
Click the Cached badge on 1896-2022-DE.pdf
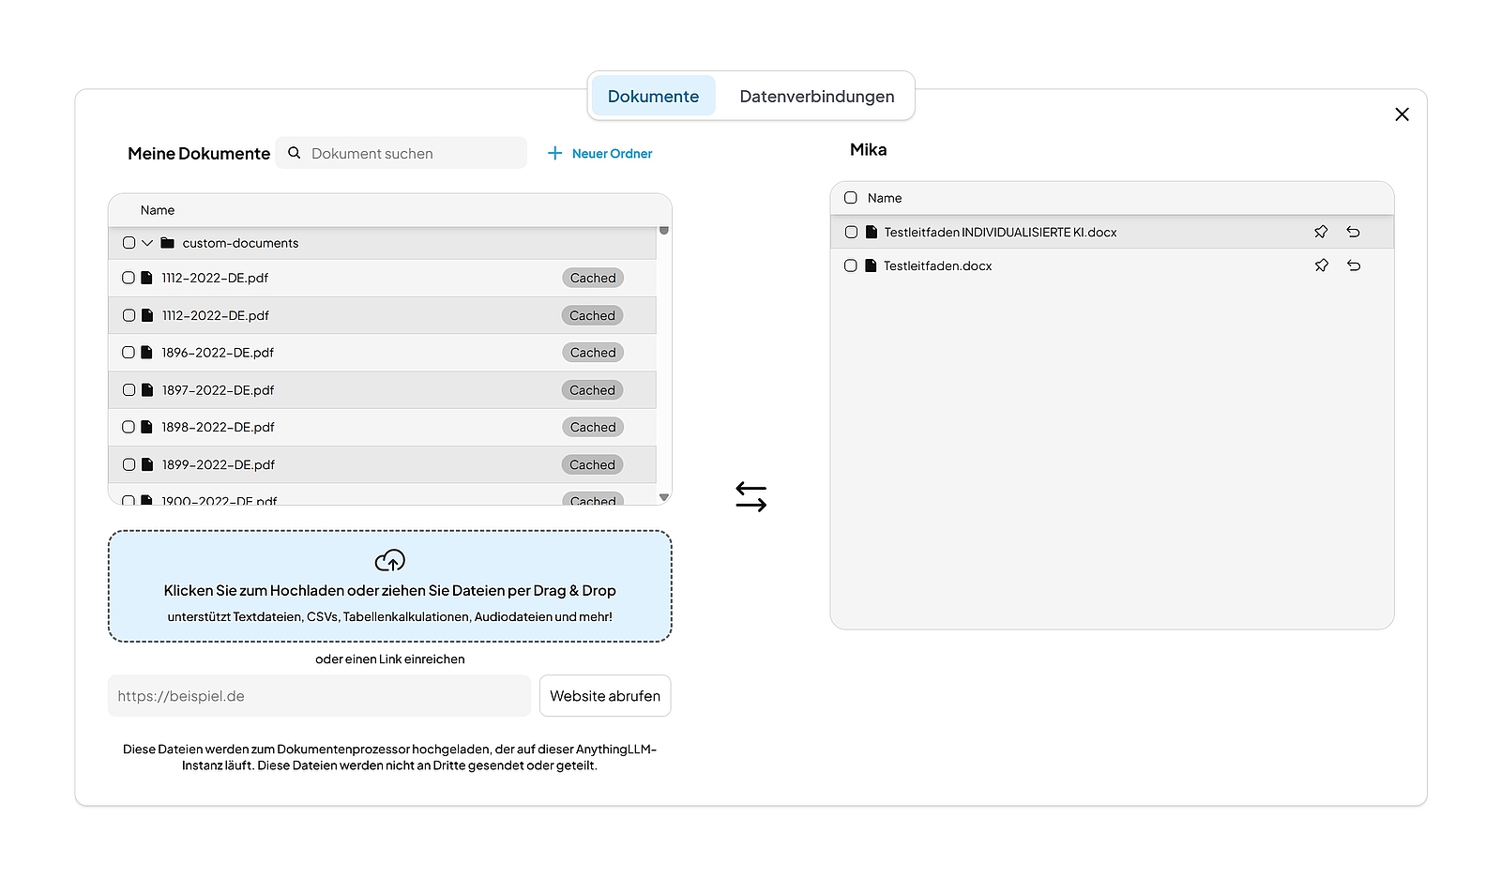click(593, 353)
